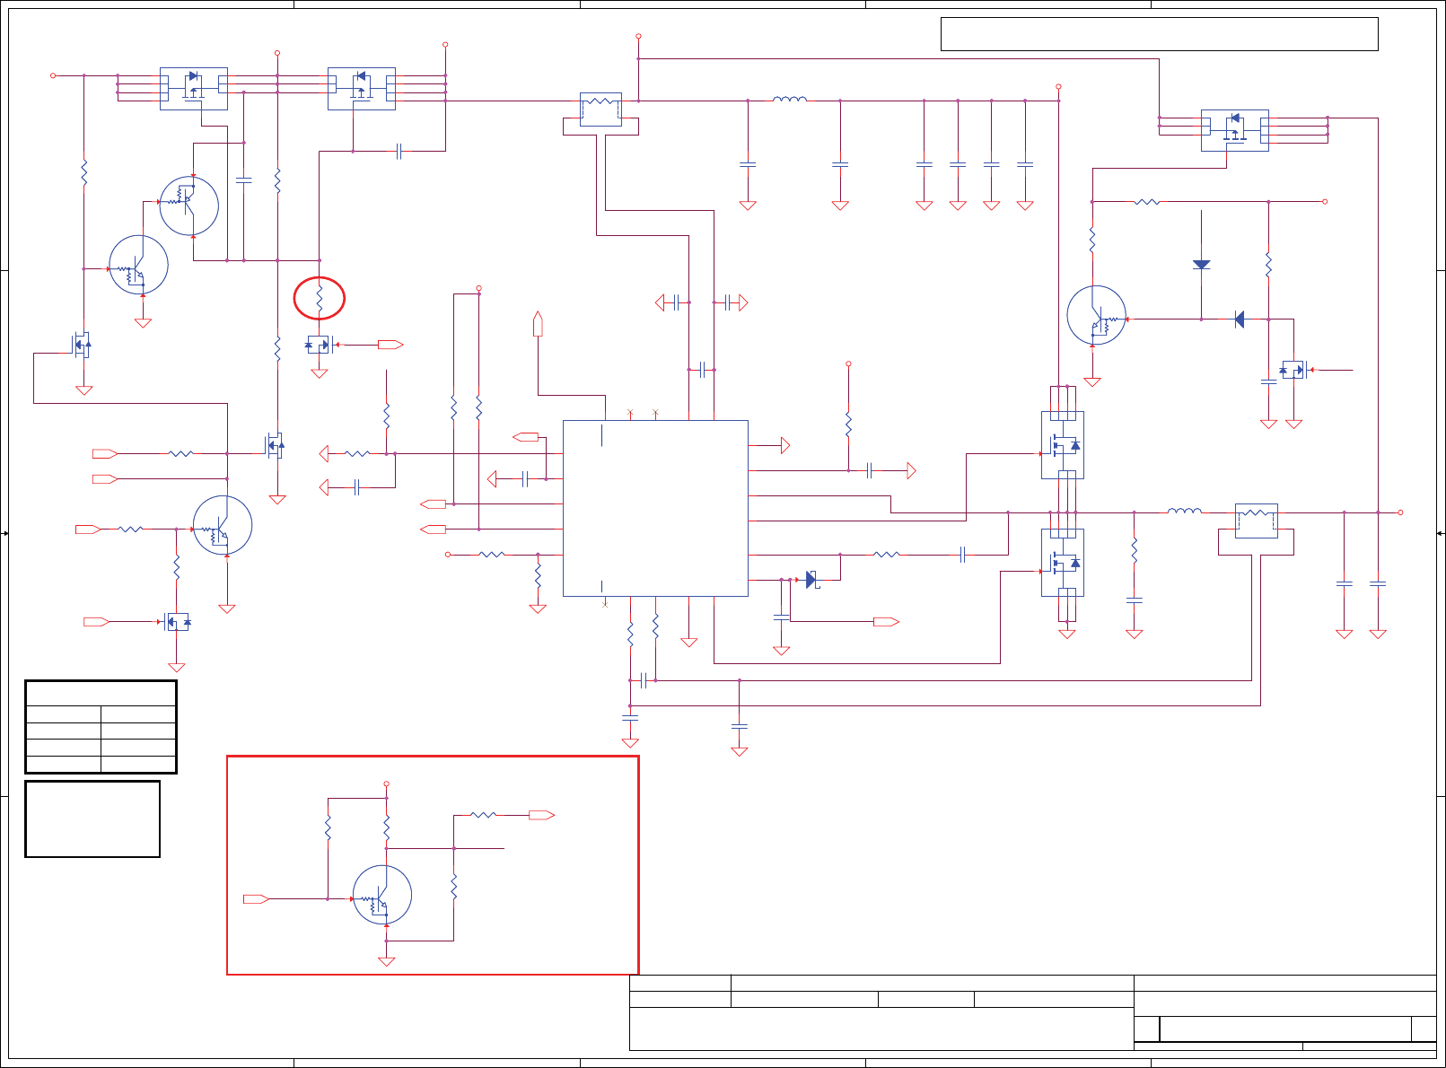Select the boxed MOSFET package at top right
The height and width of the screenshot is (1068, 1446).
(1235, 130)
